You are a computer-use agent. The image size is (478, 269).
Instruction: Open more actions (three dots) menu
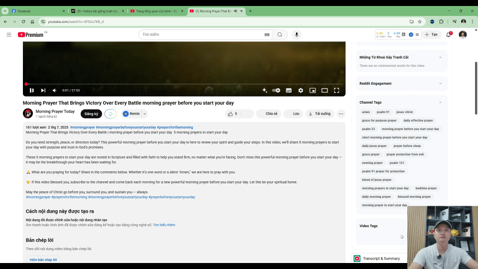[x=341, y=114]
